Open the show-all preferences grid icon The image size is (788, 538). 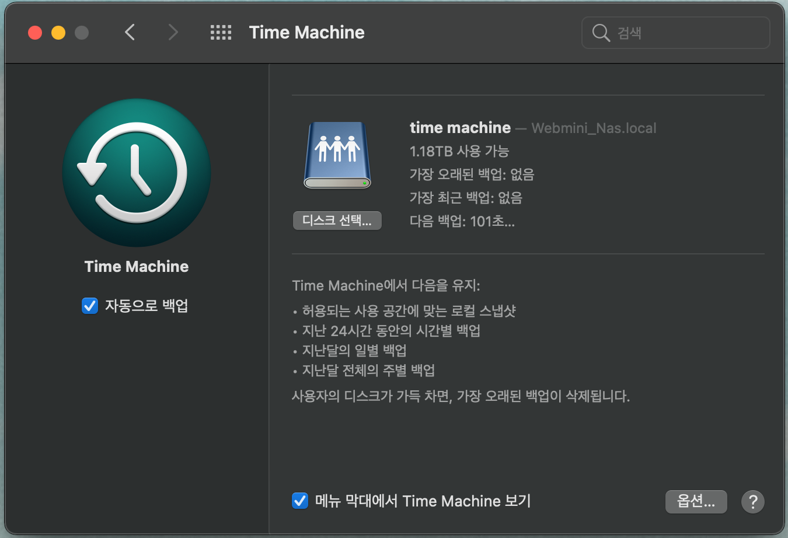point(221,32)
